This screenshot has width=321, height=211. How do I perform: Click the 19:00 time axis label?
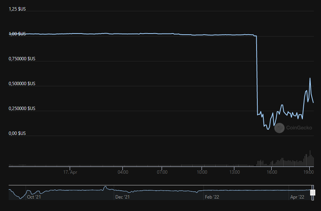coord(309,172)
